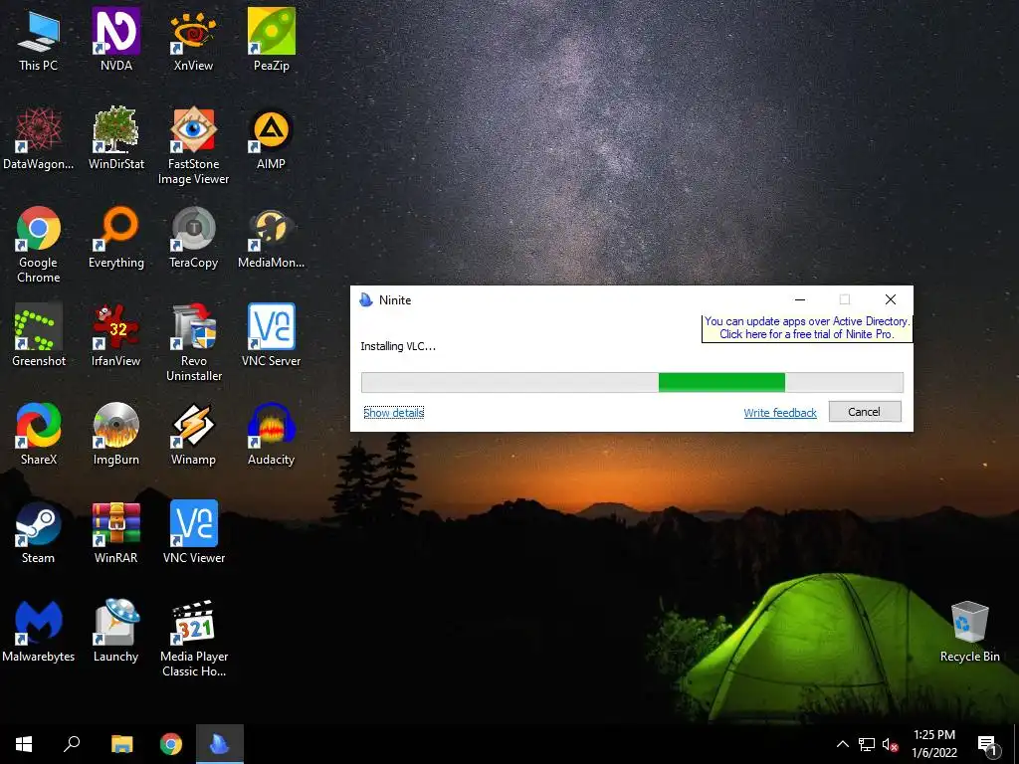
Task: Click the ShareX desktop shortcut
Action: tap(39, 435)
